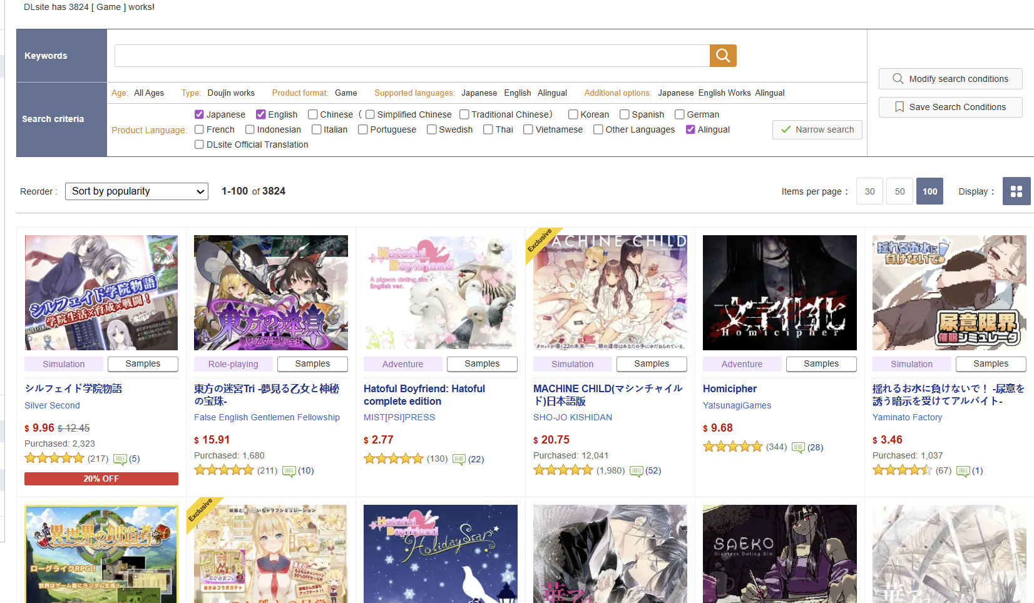
Task: Check the Portuguese language checkbox
Action: point(363,129)
